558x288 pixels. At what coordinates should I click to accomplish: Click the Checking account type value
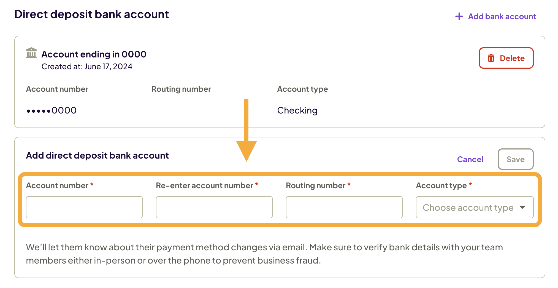[297, 110]
